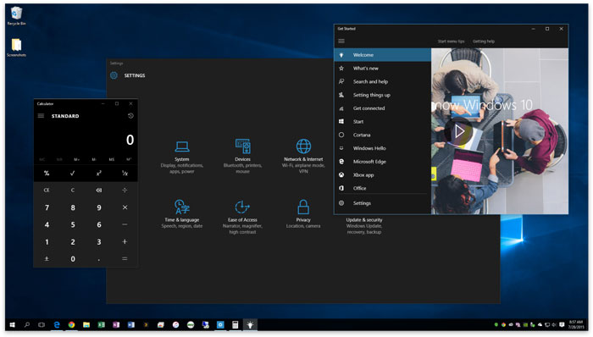
Task: Click the reciprocal 1/x key in Calculator
Action: [125, 173]
